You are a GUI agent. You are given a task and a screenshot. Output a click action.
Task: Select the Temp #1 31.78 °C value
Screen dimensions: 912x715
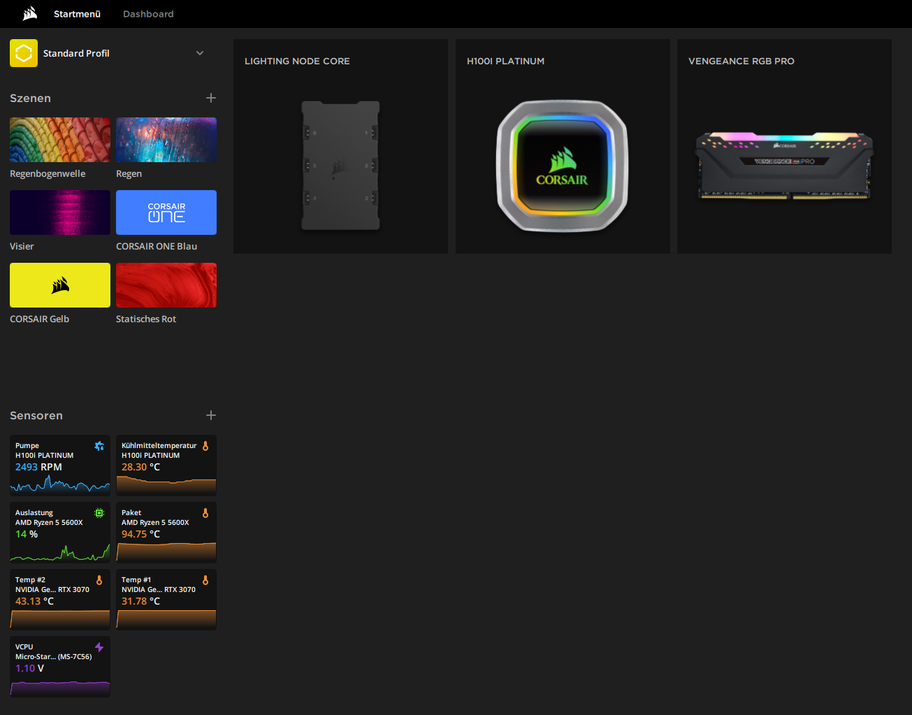coord(140,601)
